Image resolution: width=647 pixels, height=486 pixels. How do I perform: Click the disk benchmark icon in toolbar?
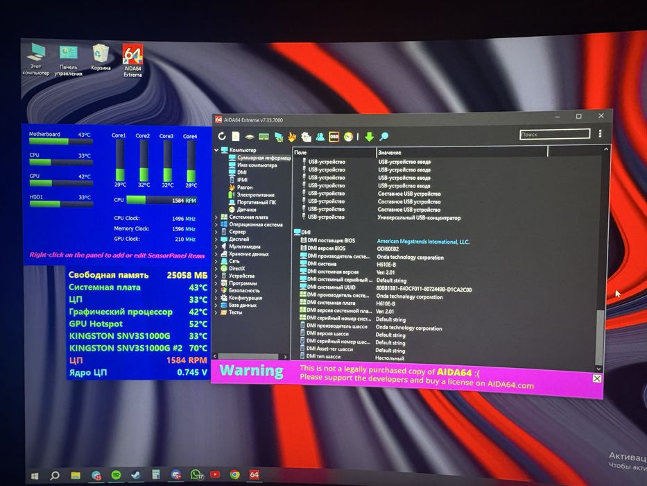249,137
